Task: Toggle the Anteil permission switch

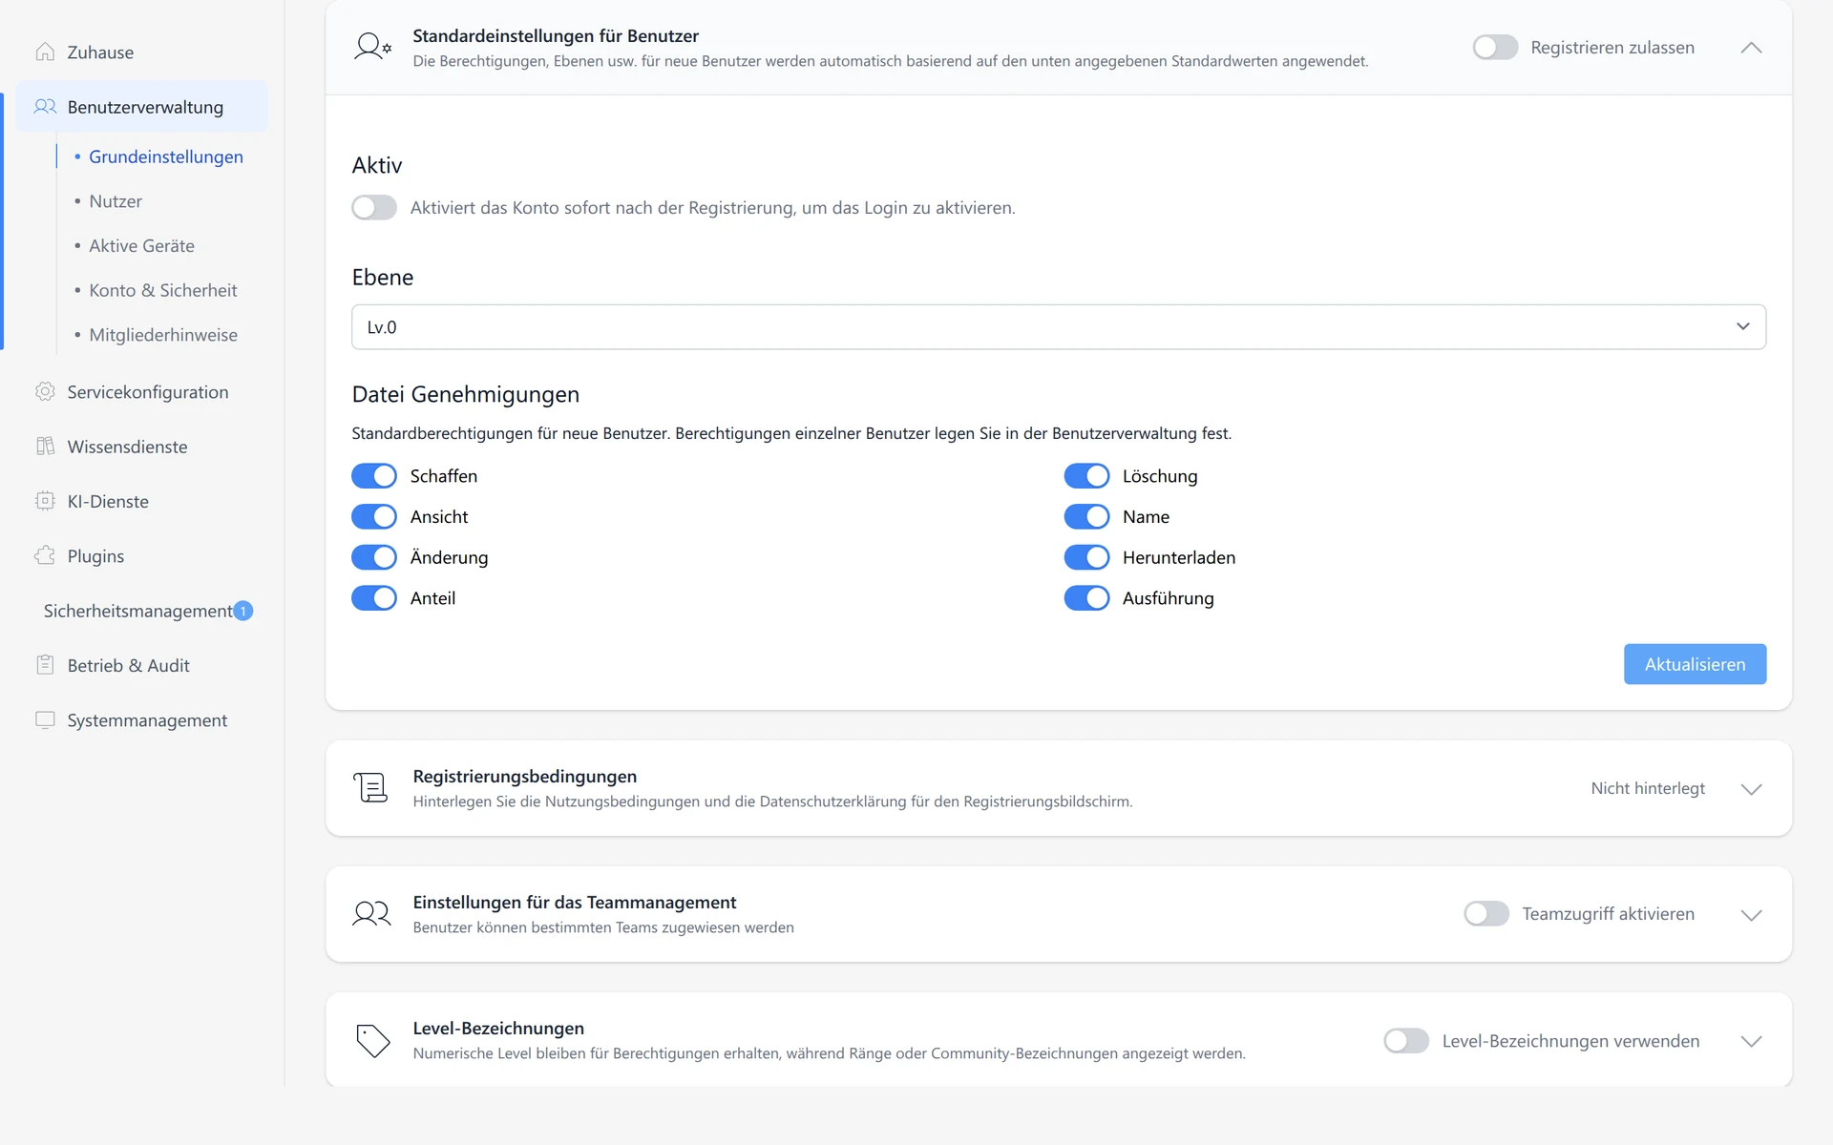Action: tap(374, 598)
